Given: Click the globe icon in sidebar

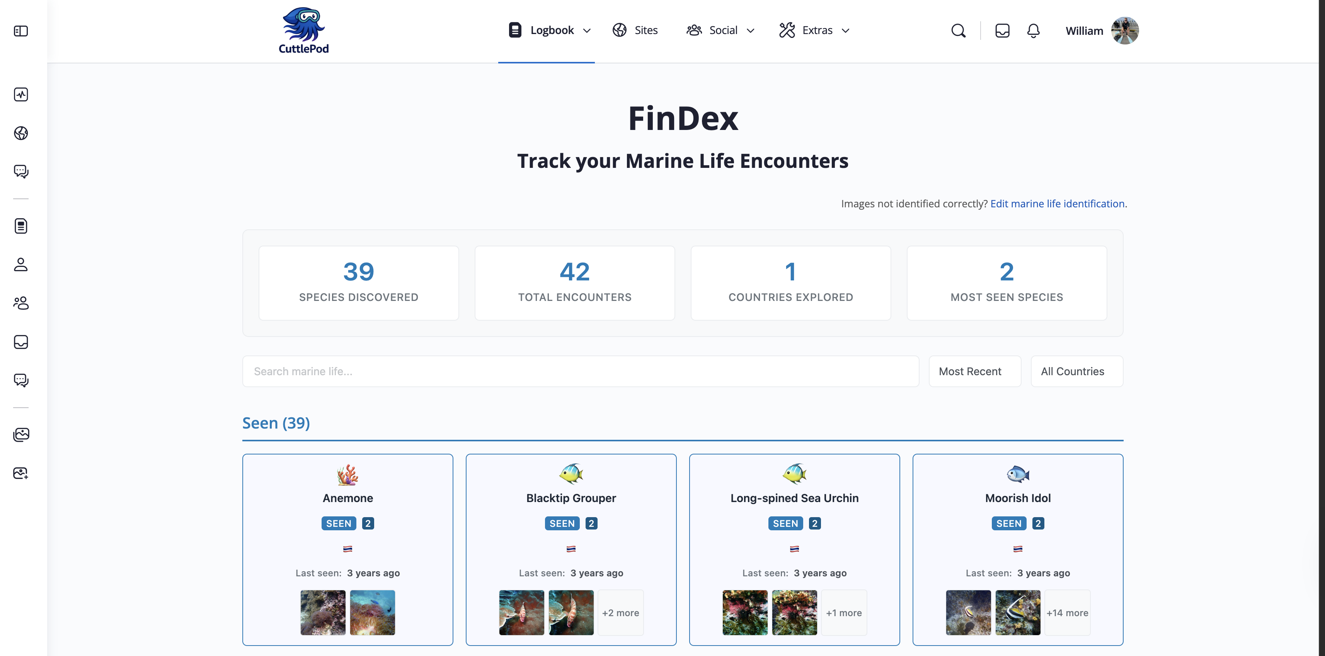Looking at the screenshot, I should pos(20,133).
